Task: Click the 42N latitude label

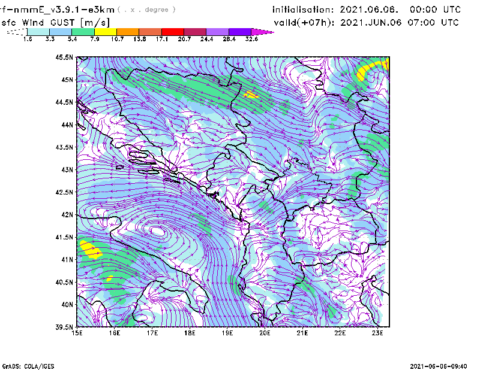Action: pos(67,214)
